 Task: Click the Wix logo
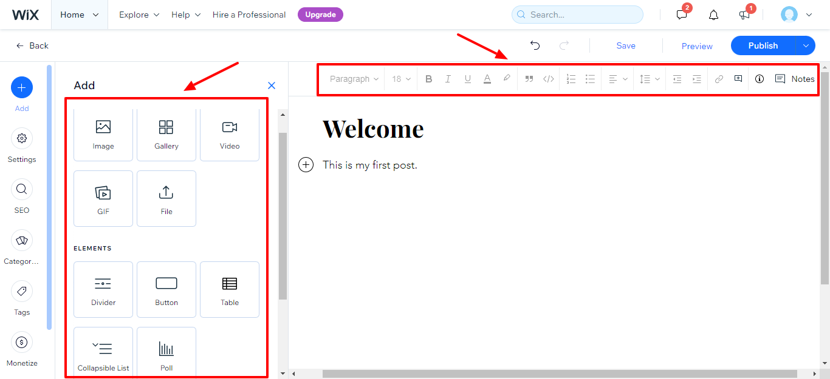(26, 15)
